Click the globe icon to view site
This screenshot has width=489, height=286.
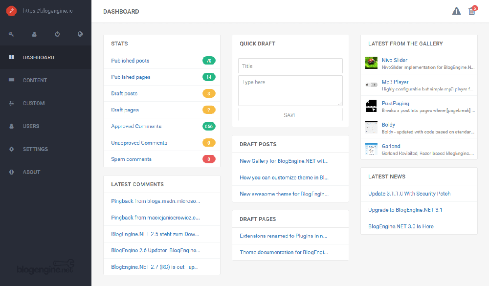click(80, 34)
